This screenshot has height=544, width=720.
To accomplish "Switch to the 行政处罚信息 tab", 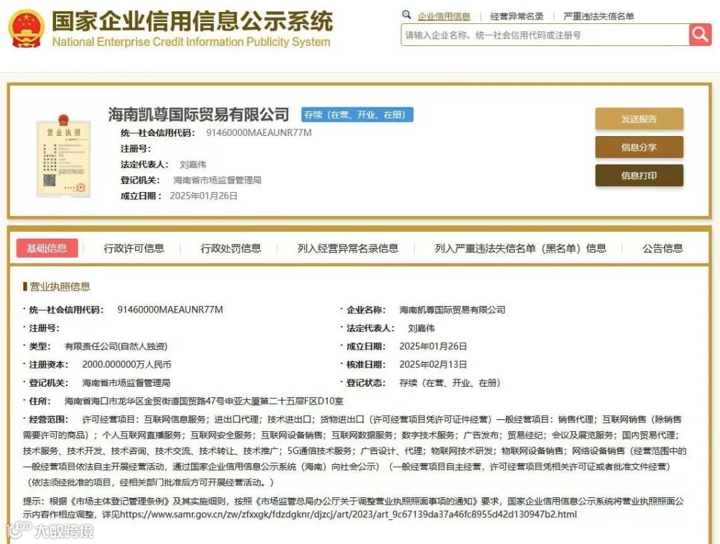I will point(231,249).
